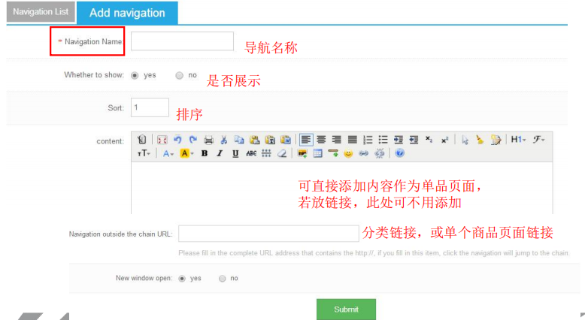Click the insert image icon
Screen dimensions: 585x320
(x=302, y=153)
